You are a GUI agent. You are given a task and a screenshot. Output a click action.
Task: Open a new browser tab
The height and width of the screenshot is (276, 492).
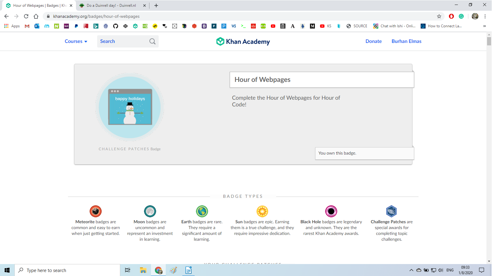[x=156, y=6]
